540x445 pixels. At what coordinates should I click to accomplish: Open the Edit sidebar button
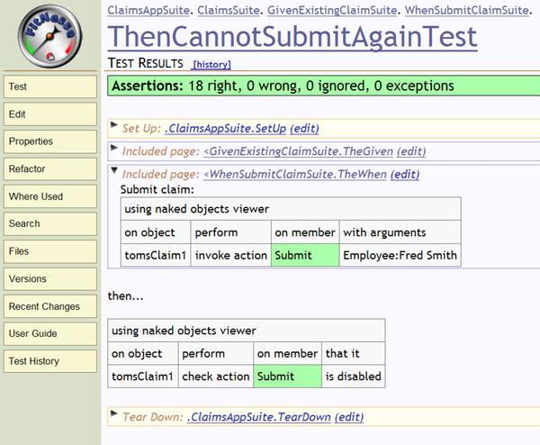(49, 114)
